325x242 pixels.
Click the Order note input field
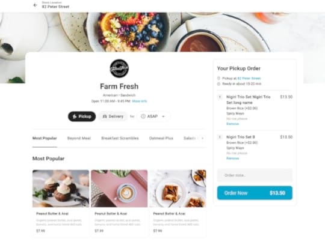pos(255,175)
